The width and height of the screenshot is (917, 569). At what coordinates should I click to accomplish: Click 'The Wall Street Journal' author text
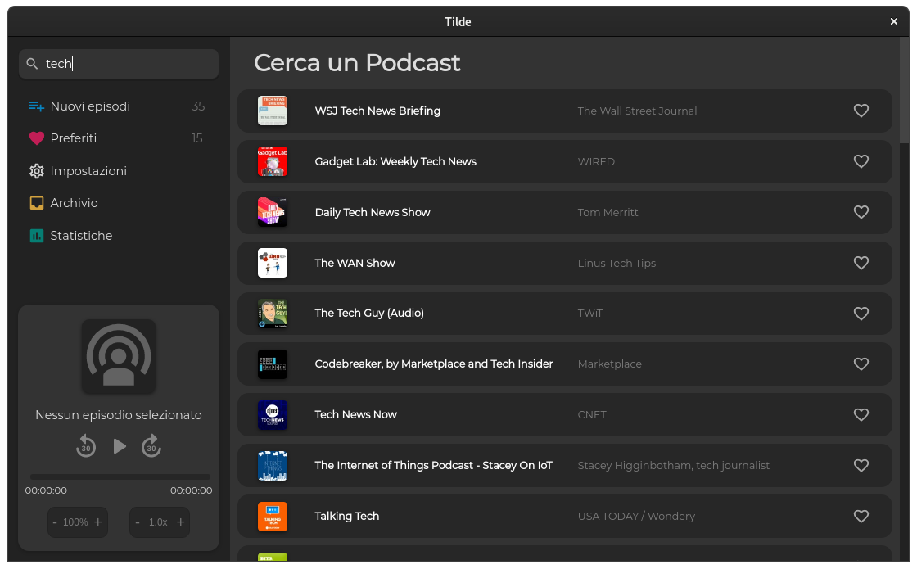coord(638,111)
